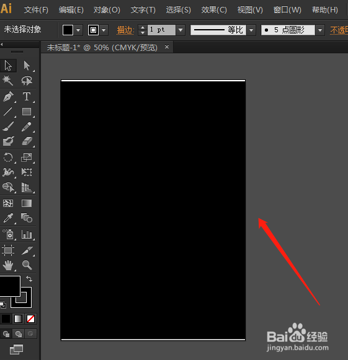The height and width of the screenshot is (360, 348).
Task: Click the fill color swatch in control bar
Action: 68,30
